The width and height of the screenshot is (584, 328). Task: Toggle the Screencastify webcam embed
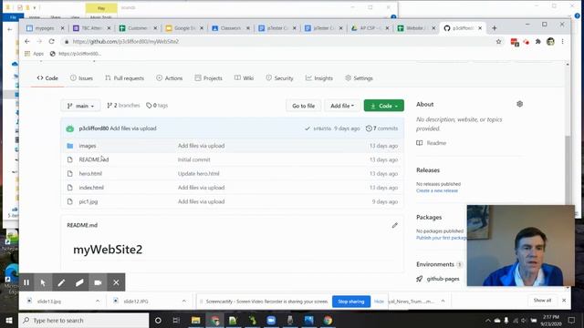98,282
